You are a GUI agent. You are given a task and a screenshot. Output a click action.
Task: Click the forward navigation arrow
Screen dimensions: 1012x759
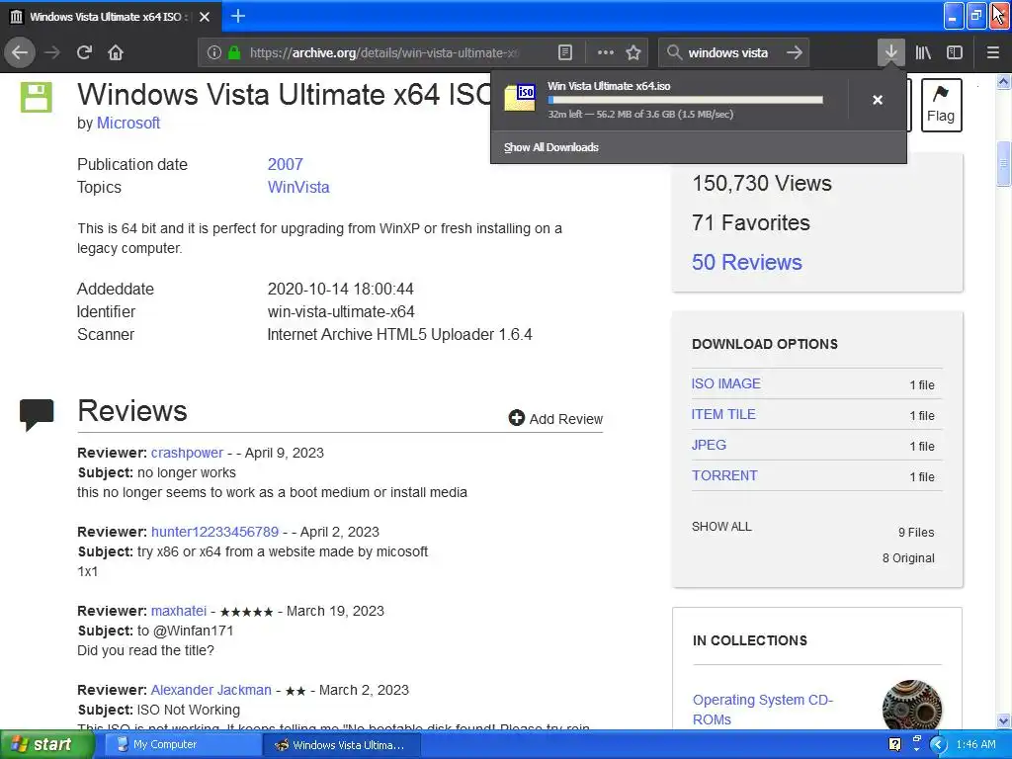[x=52, y=52]
